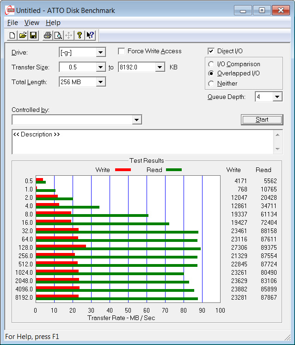Screen dimensions: 295x345
Task: Open the Total Length dropdown 256 MB
Action: coord(82,82)
